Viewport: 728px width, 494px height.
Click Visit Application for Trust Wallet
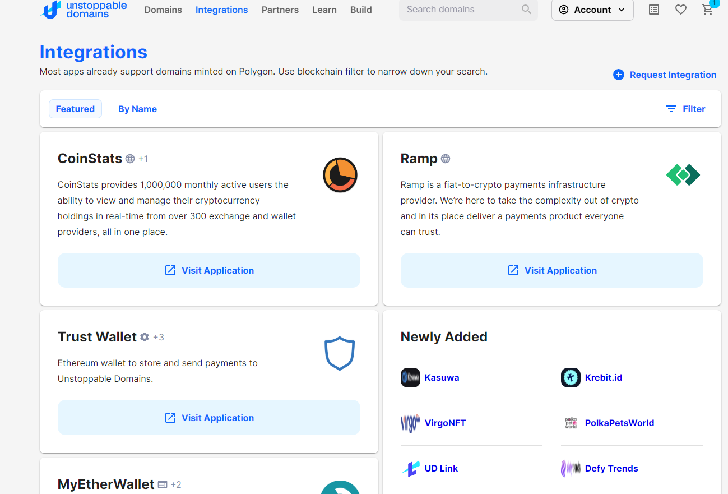click(x=209, y=418)
